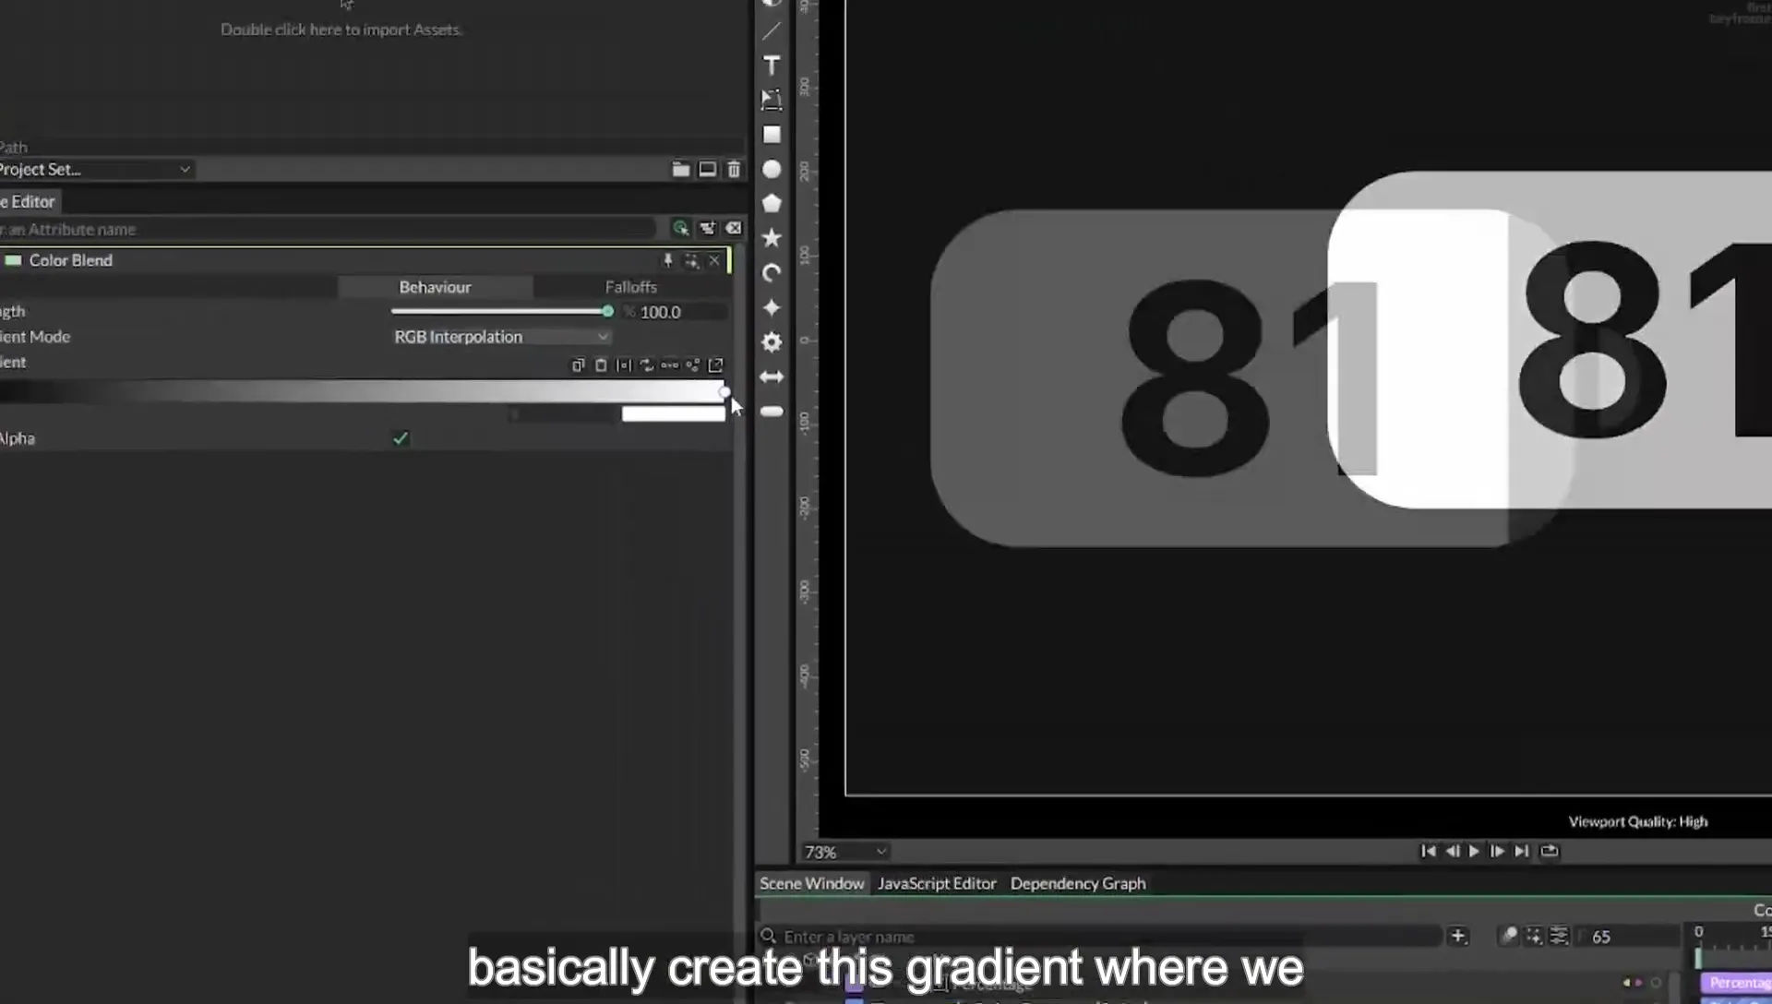The height and width of the screenshot is (1004, 1772).
Task: Reverse the gradient stops
Action: tap(647, 365)
